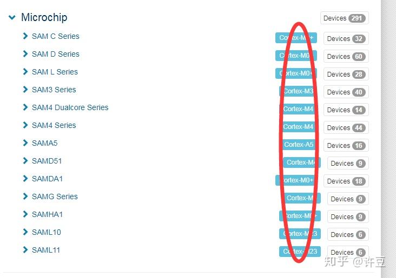Viewport: 396px width, 278px height.
Task: Click Devices 16 button for SAMA5
Action: [x=346, y=146]
